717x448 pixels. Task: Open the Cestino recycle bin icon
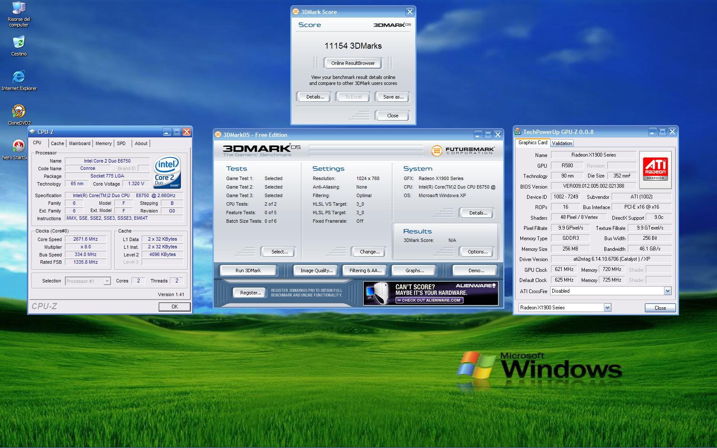19,43
